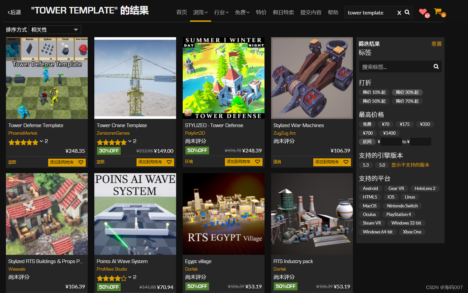Expand the 浏览 menu

pyautogui.click(x=201, y=12)
